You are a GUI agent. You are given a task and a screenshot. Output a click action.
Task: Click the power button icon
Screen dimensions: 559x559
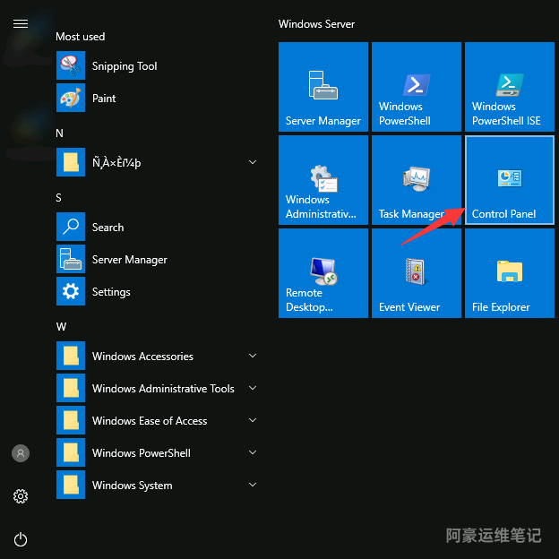pyautogui.click(x=21, y=539)
